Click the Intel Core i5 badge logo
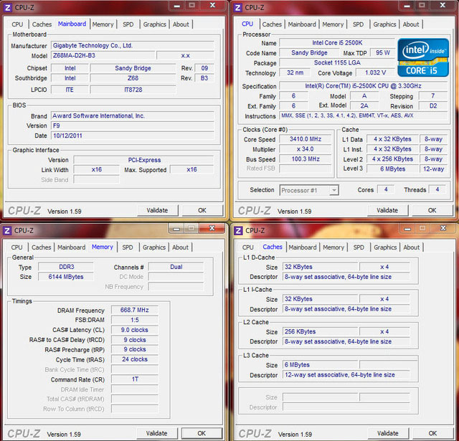This screenshot has height=441, width=459. click(423, 57)
